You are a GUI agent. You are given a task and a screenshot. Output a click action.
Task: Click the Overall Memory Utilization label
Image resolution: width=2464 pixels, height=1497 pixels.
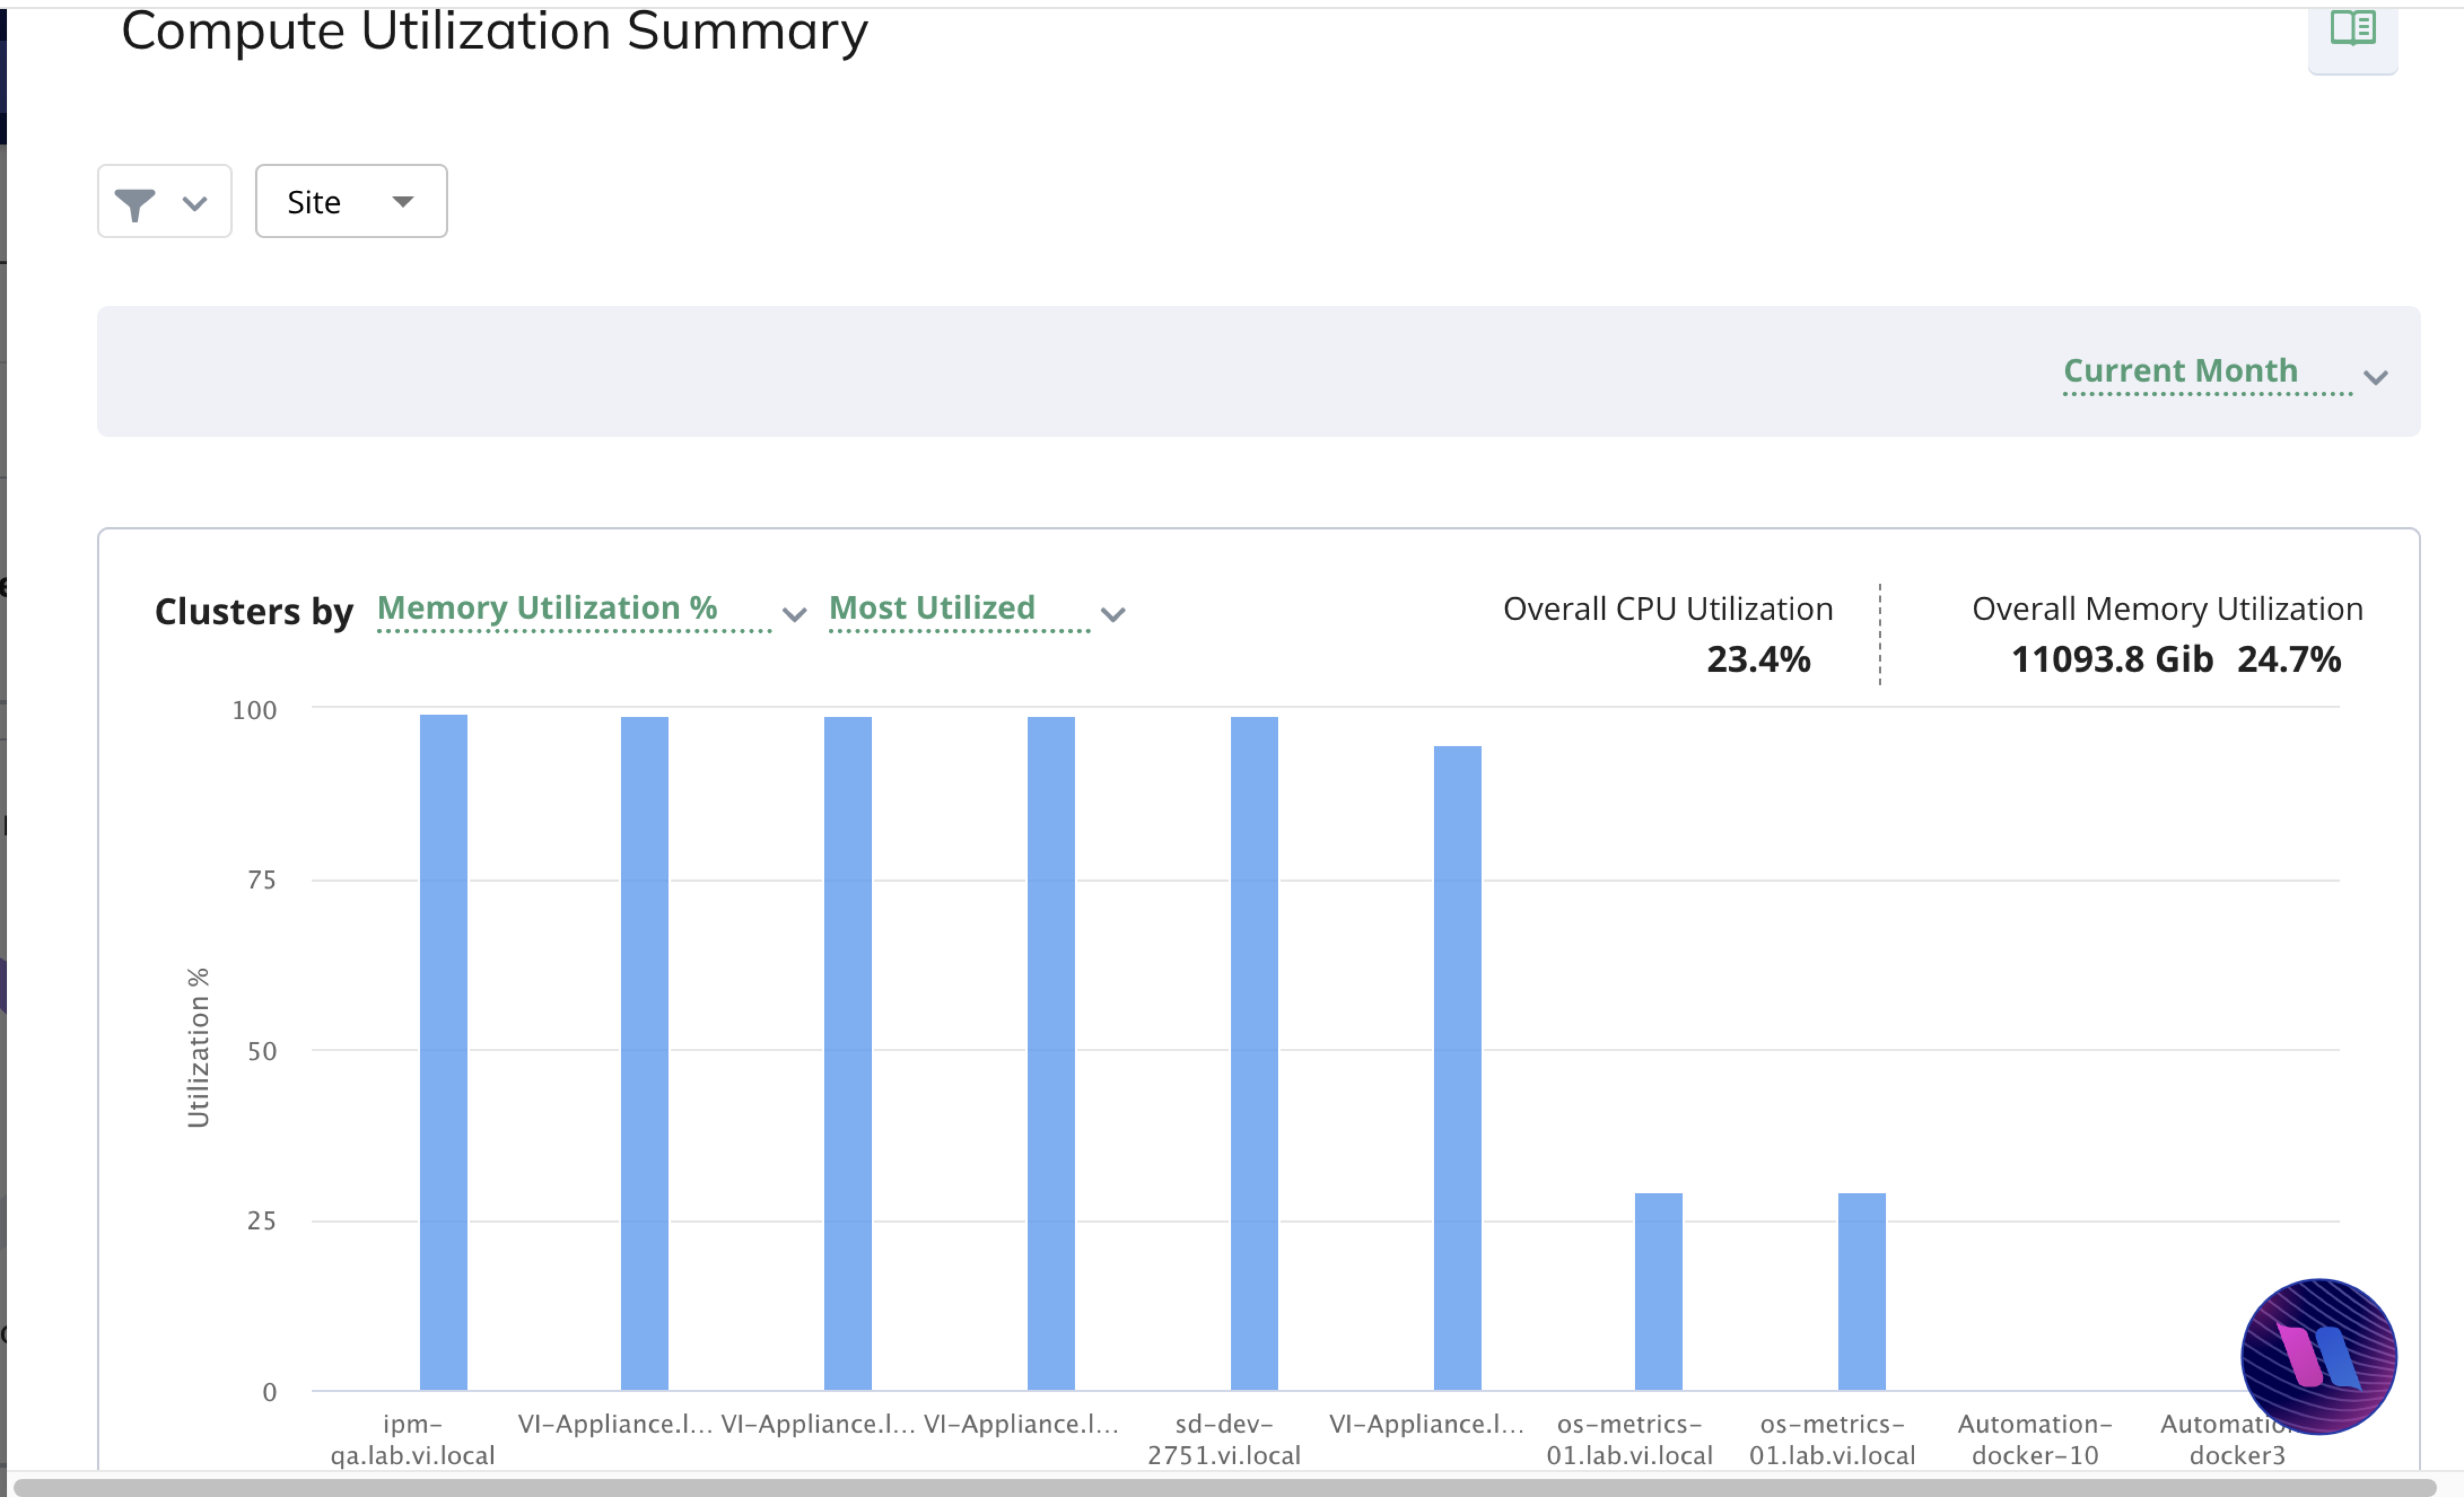(x=2167, y=608)
